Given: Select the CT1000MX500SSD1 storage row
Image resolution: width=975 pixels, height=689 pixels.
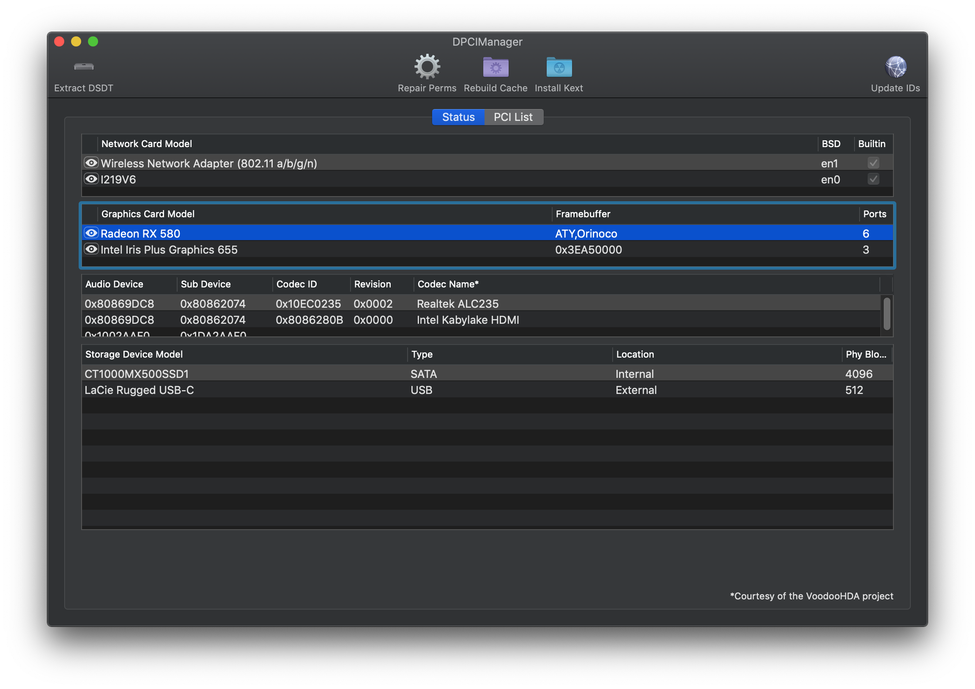Looking at the screenshot, I should tap(137, 374).
